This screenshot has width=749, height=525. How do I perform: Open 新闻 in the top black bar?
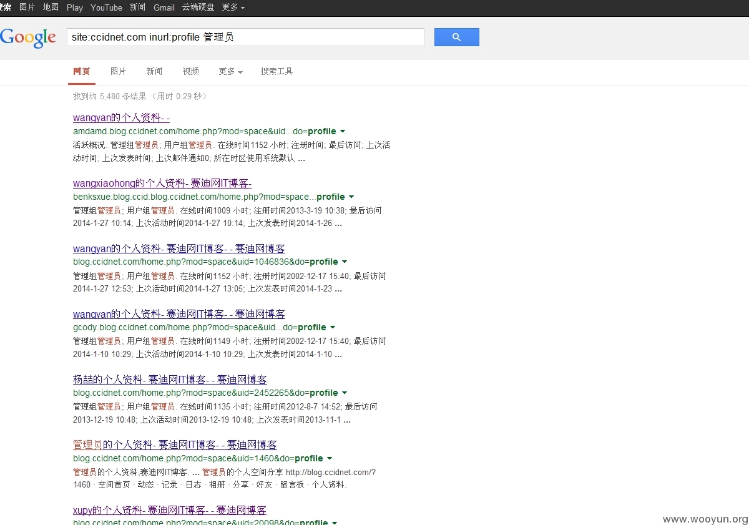(137, 7)
